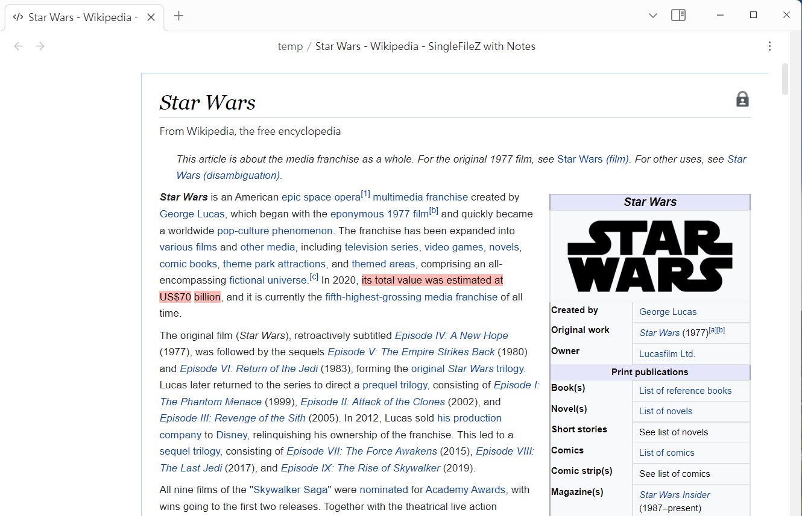Screen dimensions: 802x516
Task: Open the novels link in the intro
Action: coord(504,247)
